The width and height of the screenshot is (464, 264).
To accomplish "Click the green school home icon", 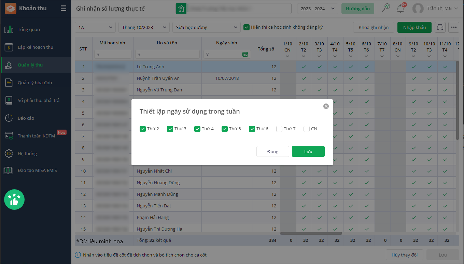I will point(181,9).
